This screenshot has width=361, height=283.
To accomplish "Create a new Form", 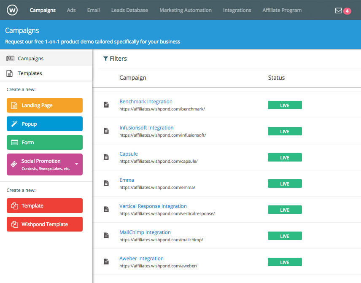I will coord(45,142).
